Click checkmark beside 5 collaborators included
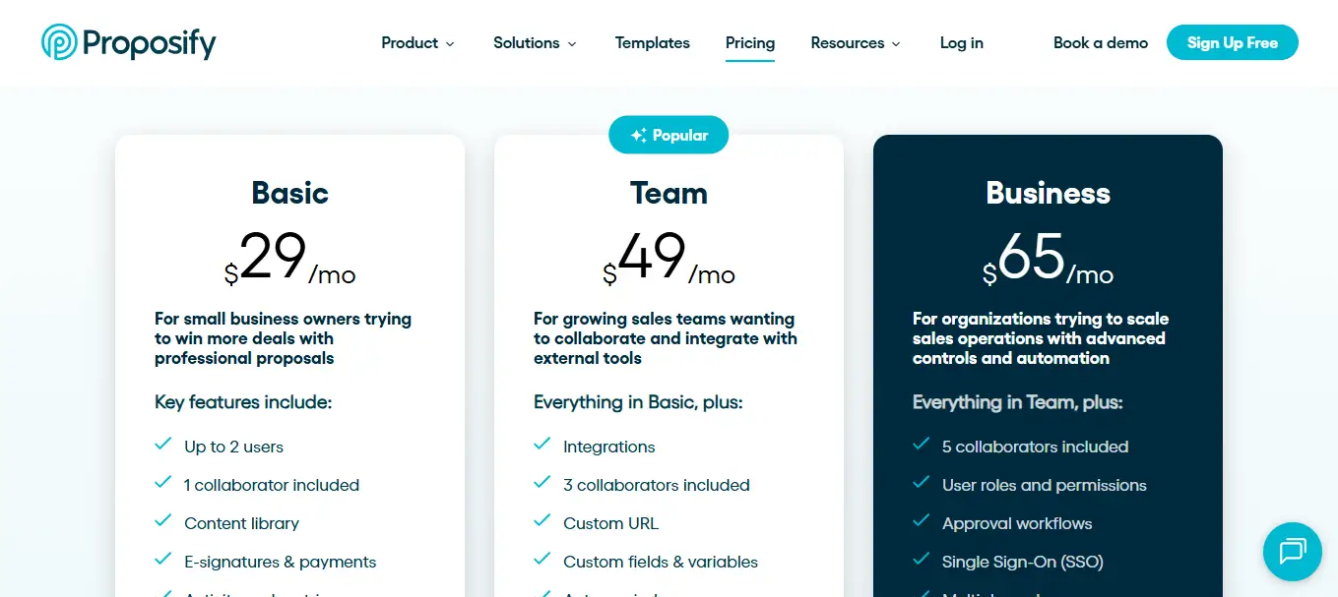Image resolution: width=1338 pixels, height=597 pixels. (x=922, y=445)
